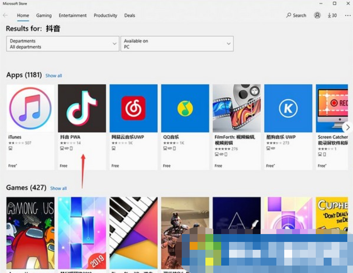Open the iTunes app icon
Screen dimensions: 353x273
point(30,108)
